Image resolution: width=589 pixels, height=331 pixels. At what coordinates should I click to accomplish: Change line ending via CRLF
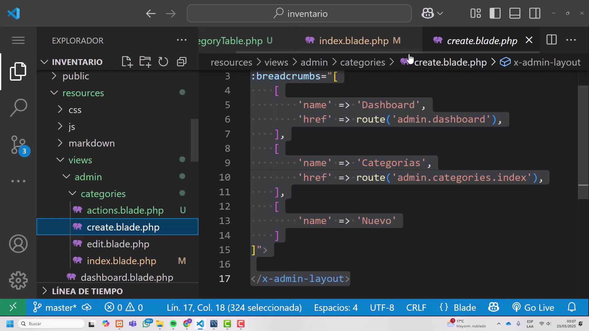416,307
